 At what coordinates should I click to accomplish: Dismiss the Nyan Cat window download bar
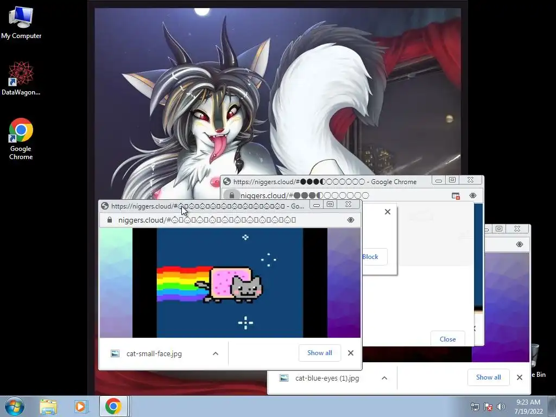(351, 353)
